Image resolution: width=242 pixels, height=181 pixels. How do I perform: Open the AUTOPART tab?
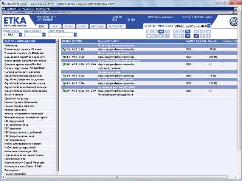[x=116, y=26]
